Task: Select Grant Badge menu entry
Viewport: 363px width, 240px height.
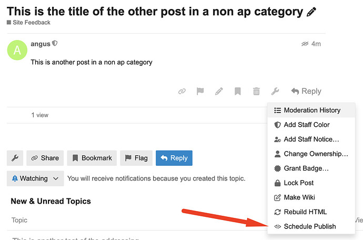Action: click(311, 168)
